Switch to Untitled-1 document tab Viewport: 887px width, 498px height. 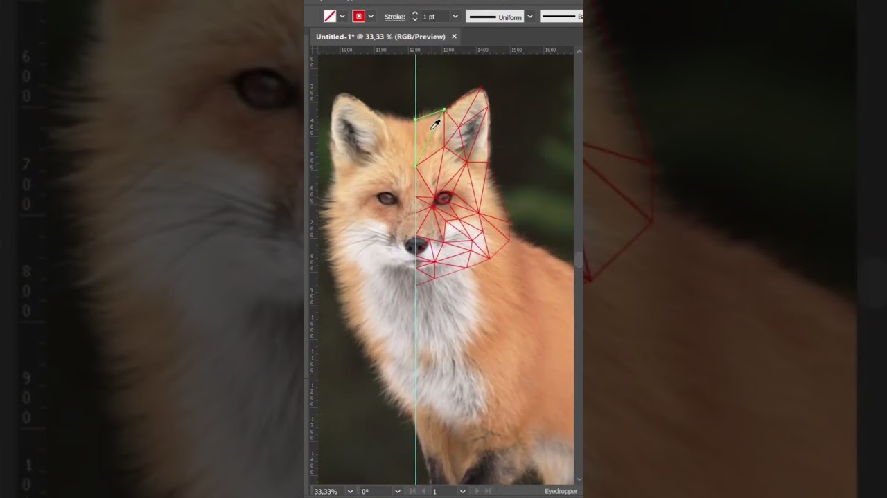[380, 37]
